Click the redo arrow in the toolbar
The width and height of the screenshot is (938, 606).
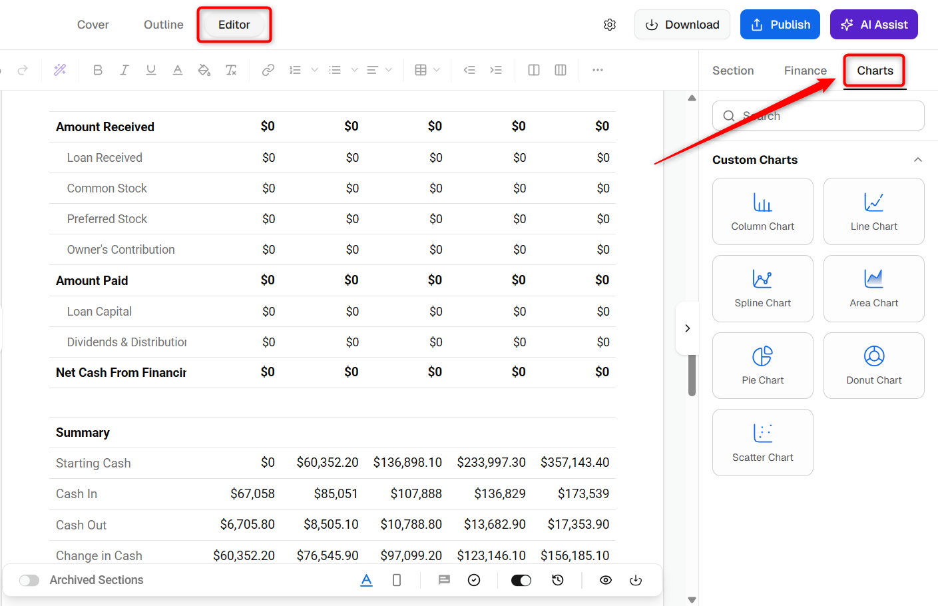23,70
